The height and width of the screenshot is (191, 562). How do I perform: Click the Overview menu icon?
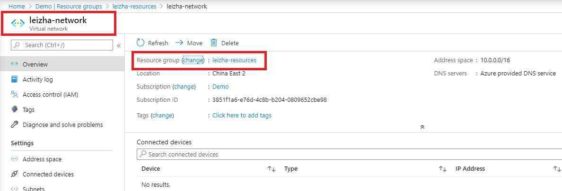[14, 64]
